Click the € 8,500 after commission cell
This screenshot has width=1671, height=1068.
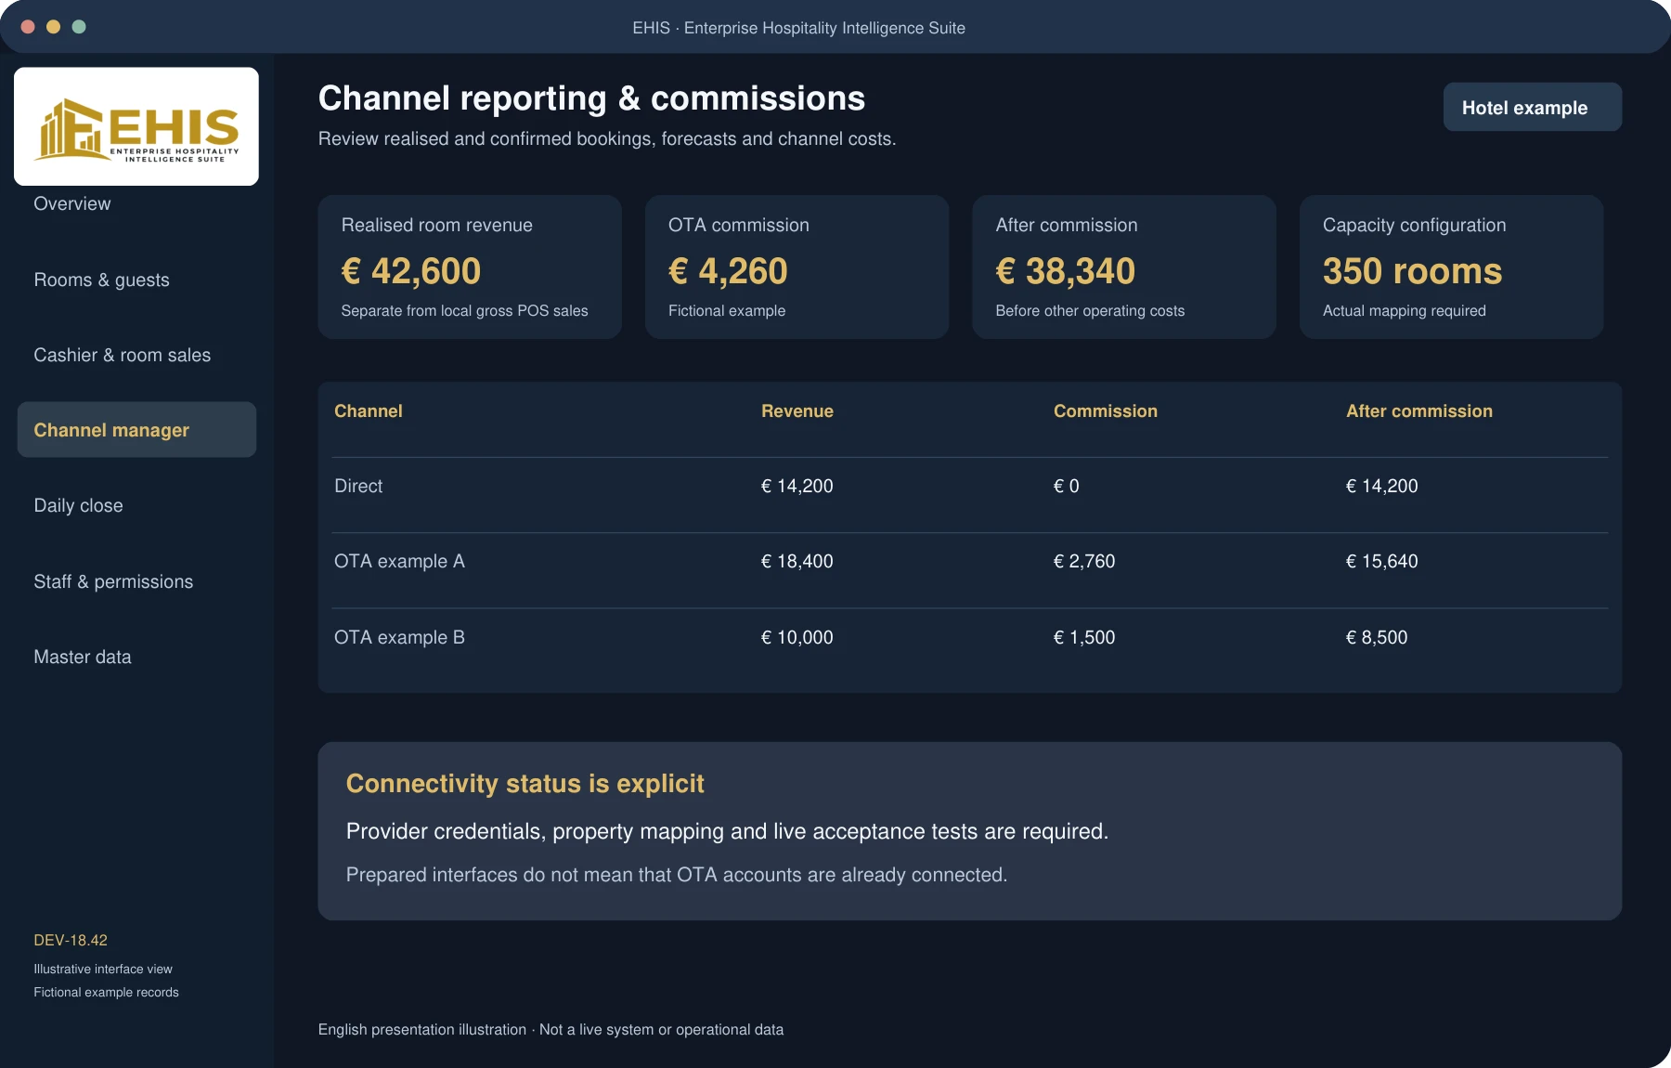point(1377,637)
